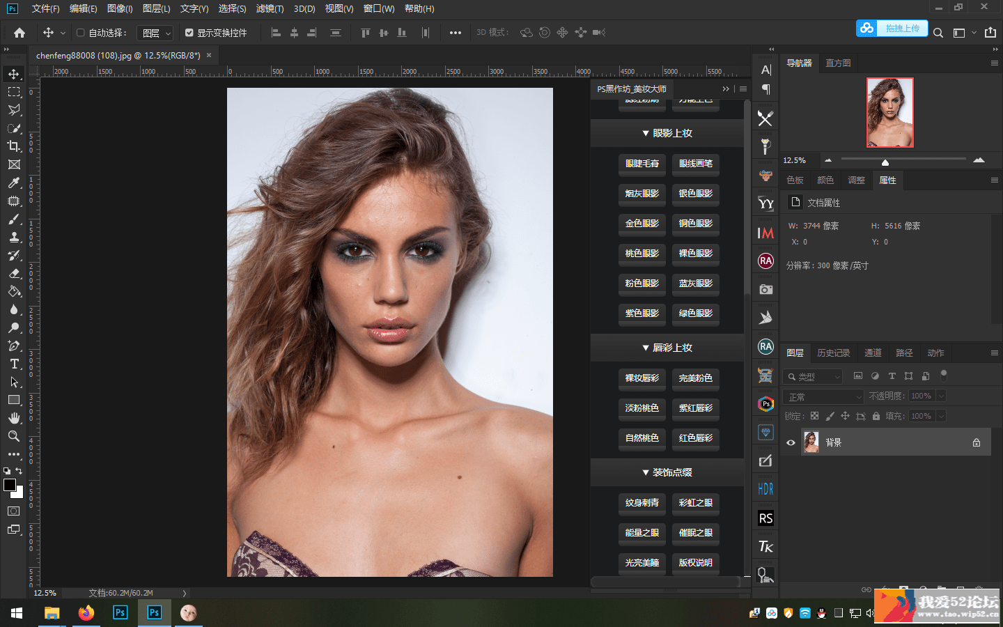Toggle the 自动选择 checkbox
This screenshot has width=1003, height=627.
(x=81, y=33)
